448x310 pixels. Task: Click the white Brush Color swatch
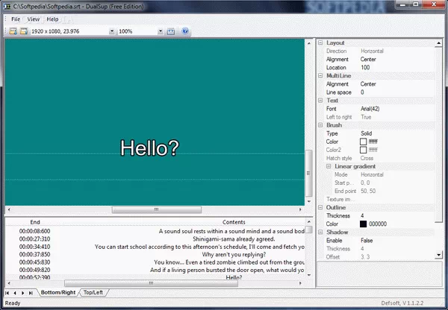click(364, 142)
